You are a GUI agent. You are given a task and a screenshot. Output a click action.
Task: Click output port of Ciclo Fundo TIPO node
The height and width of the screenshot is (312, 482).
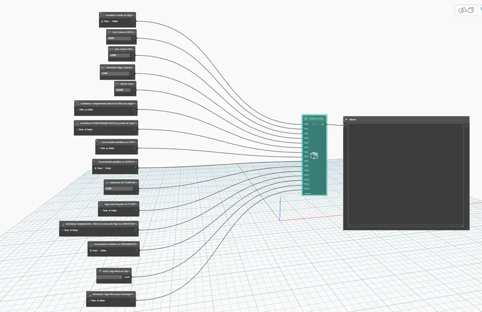click(133, 55)
